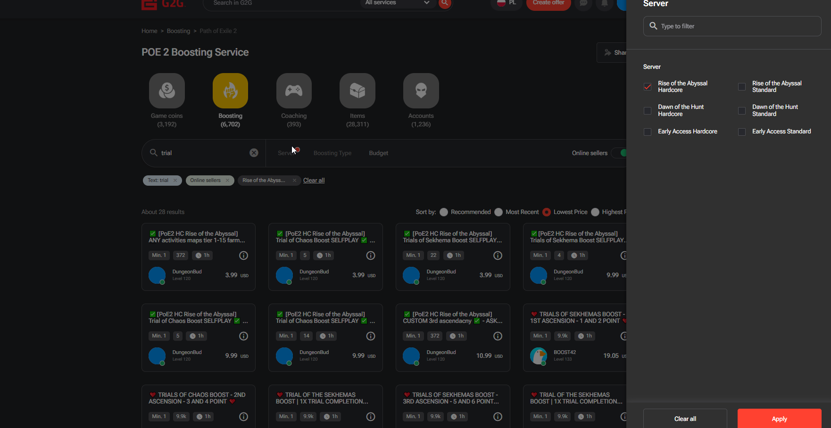The width and height of the screenshot is (831, 428).
Task: Check Dawn of the Hunt Standard
Action: [x=742, y=110]
